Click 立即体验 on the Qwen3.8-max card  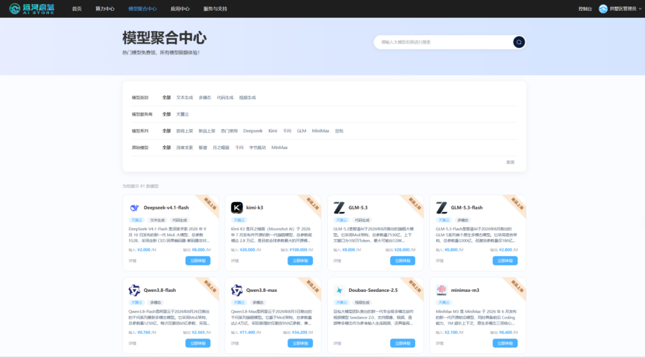pyautogui.click(x=300, y=343)
